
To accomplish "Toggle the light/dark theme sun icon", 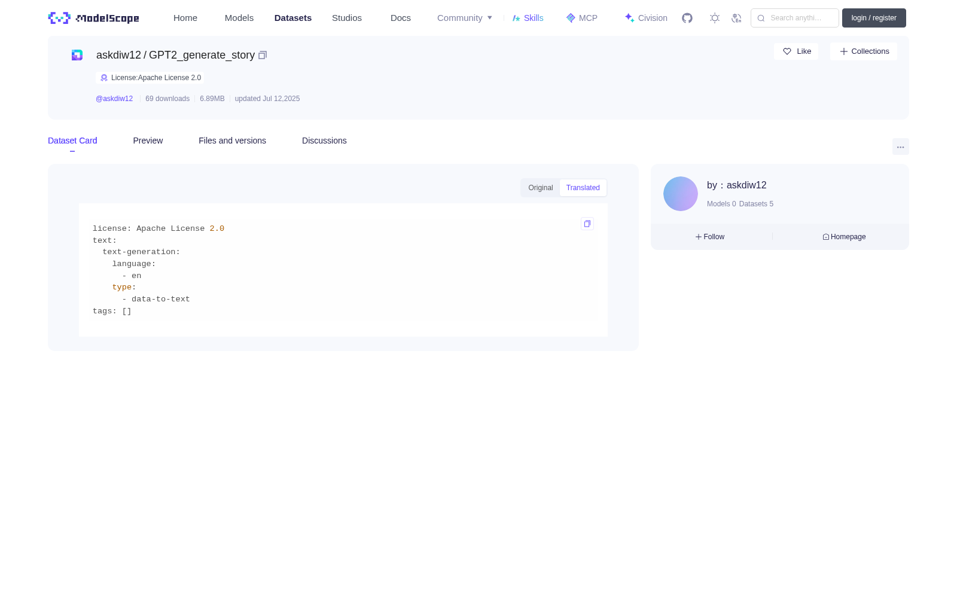I will (715, 18).
